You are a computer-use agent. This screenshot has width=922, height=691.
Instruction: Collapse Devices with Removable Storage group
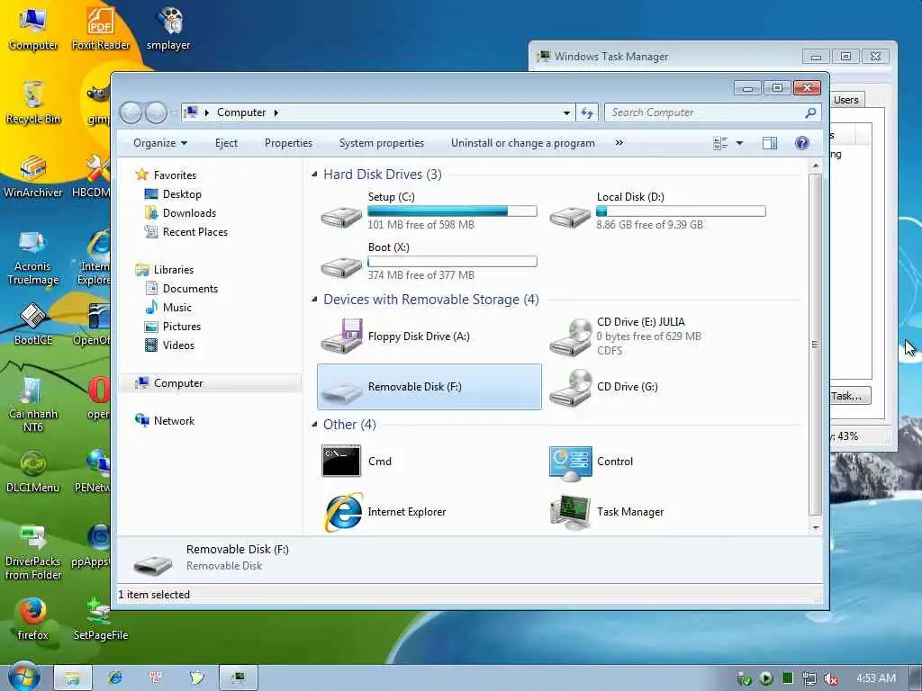click(314, 300)
